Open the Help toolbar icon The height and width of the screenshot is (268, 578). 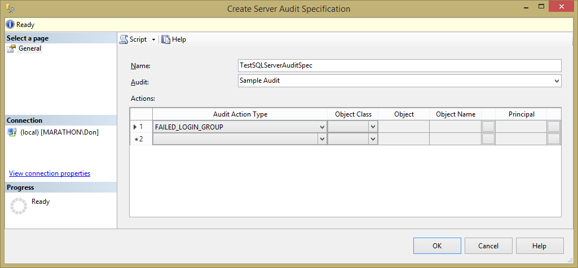click(166, 39)
